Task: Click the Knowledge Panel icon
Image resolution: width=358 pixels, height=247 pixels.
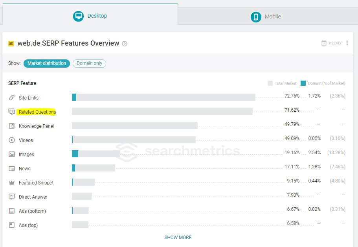Action: point(12,126)
